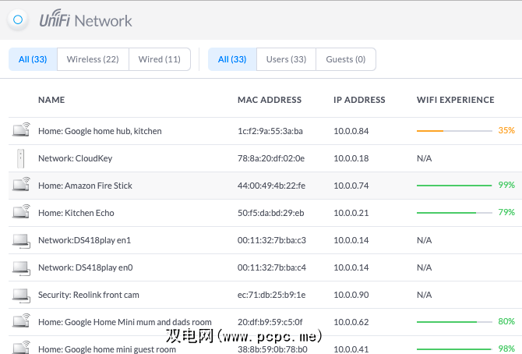522x354 pixels.
Task: Filter by Guests (0) tab
Action: tap(346, 59)
